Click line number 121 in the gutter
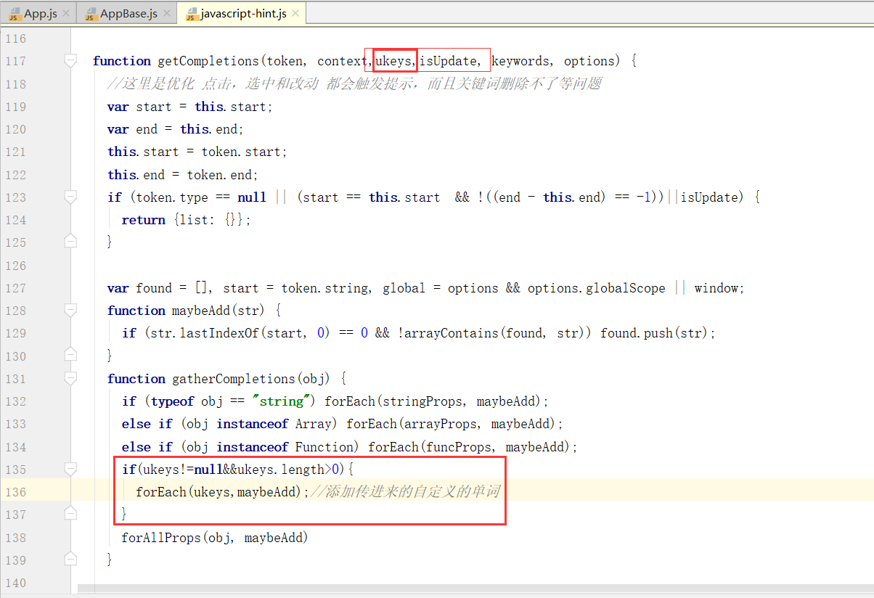874x598 pixels. point(15,152)
